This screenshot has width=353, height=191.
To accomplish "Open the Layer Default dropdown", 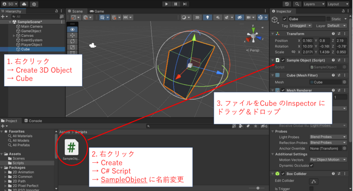I will 337,26.
